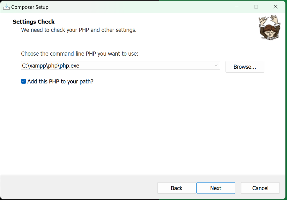
Task: Click the Composer Setup installer title icon
Action: click(x=6, y=7)
